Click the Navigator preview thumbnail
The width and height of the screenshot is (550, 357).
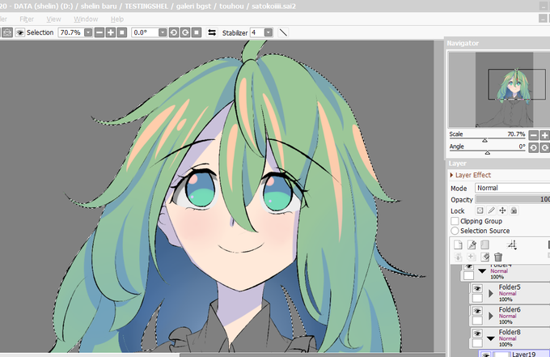pyautogui.click(x=498, y=90)
